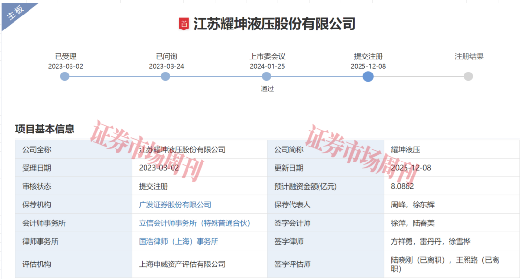
Task: Select the 已问询 timeline node dot
Action: click(165, 76)
